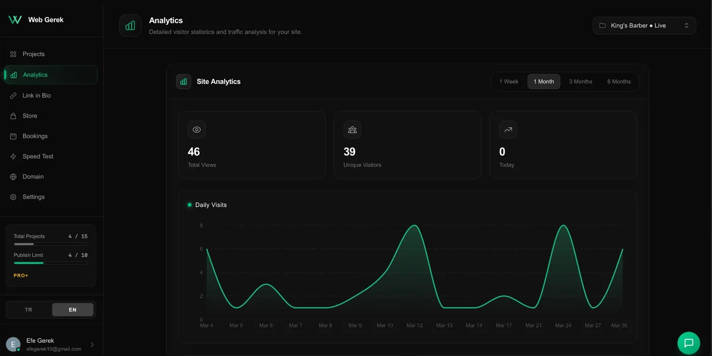Open the Domain globe icon
Image resolution: width=712 pixels, height=356 pixels.
(13, 176)
